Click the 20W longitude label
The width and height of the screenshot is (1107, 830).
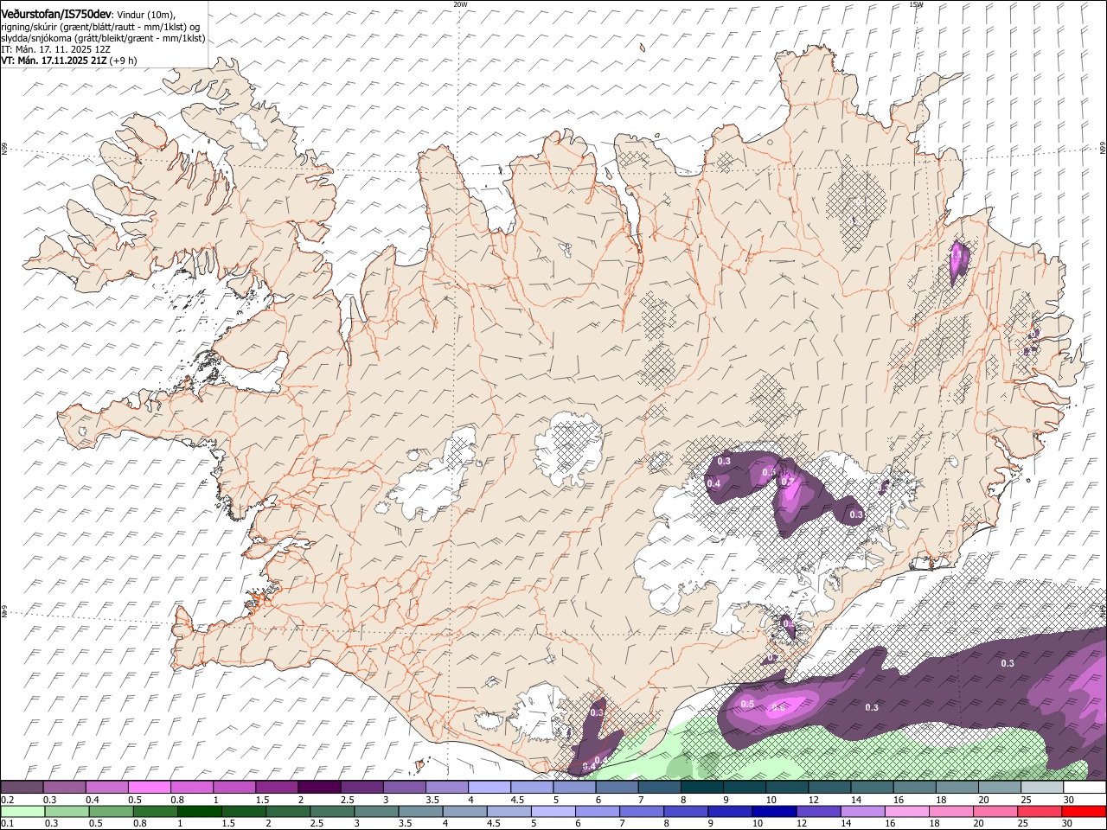click(460, 4)
